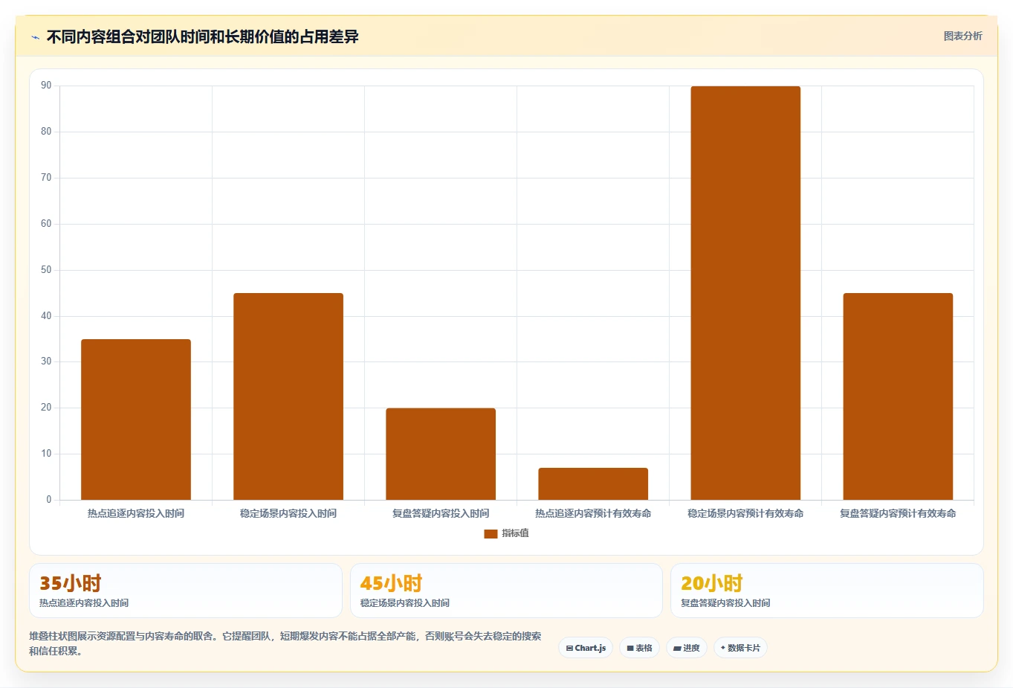Click the y-axis value 50

click(x=46, y=269)
